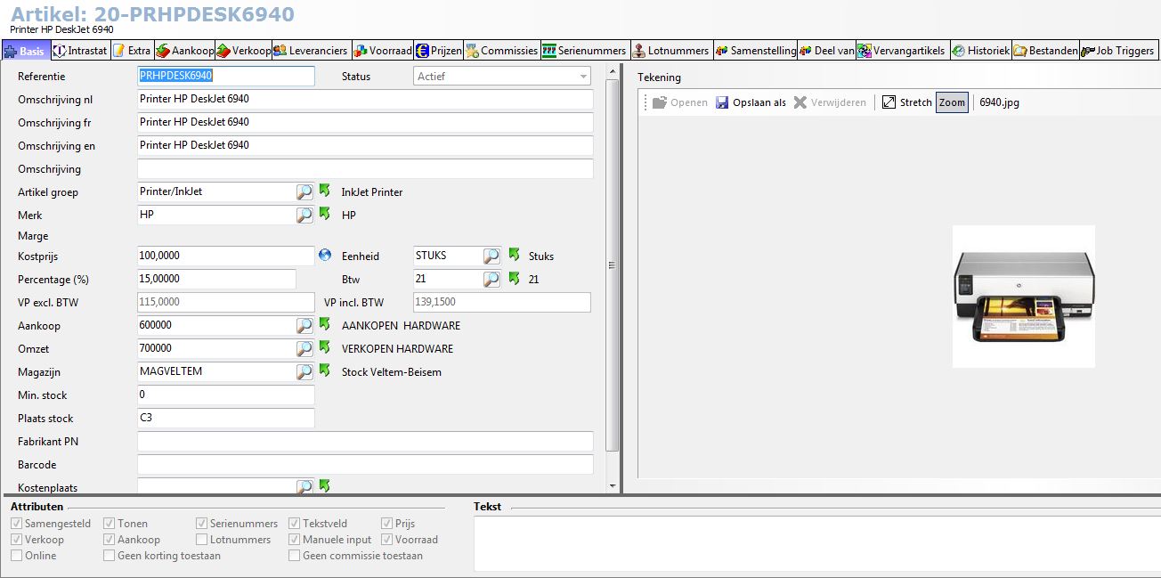Enable Geen korting toestaan checkbox
Viewport: 1161px width, 578px height.
110,556
